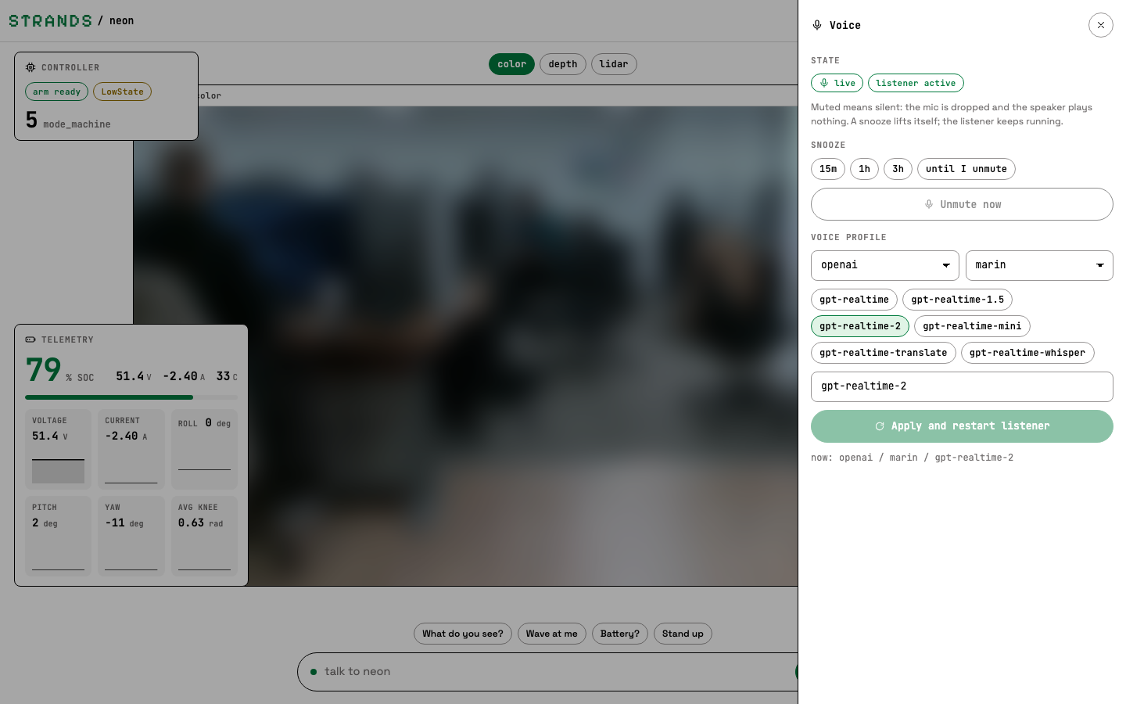Viewport: 1126px width, 704px height.
Task: Snooze voice for 3h
Action: tap(898, 169)
